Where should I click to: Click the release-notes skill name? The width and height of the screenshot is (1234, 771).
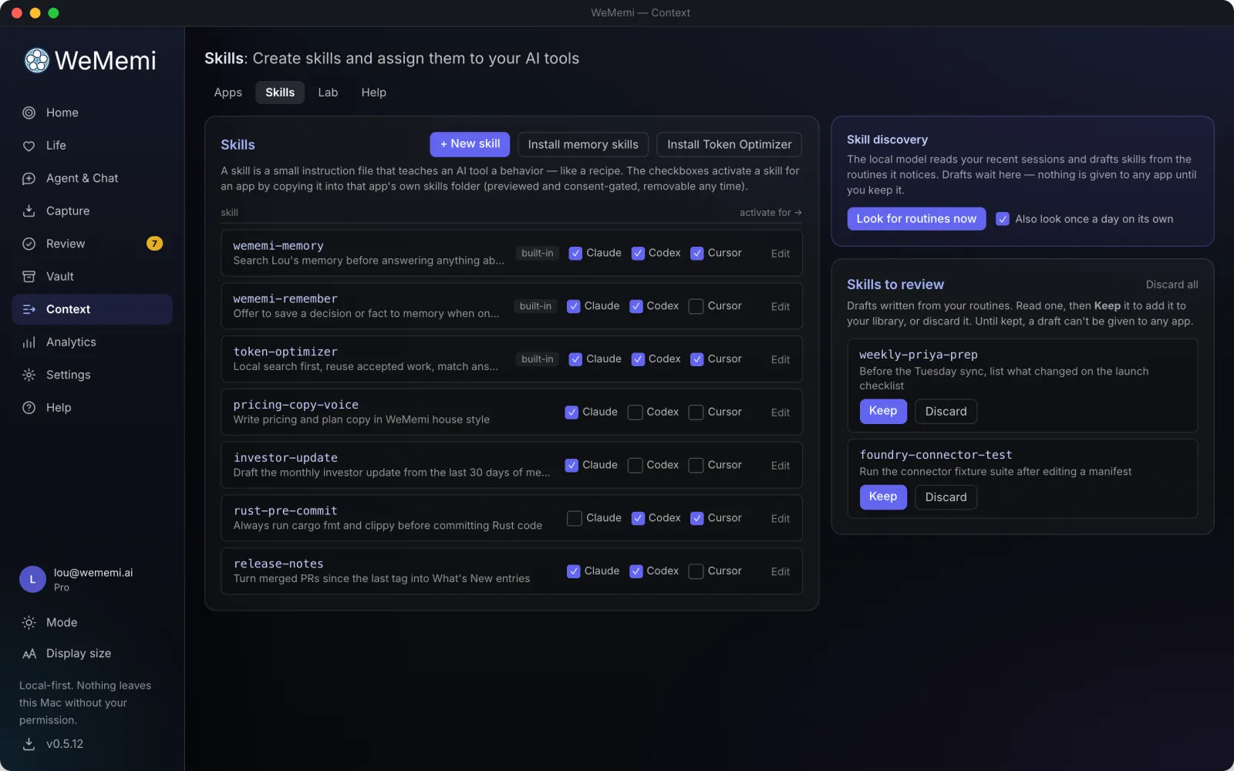click(x=278, y=564)
